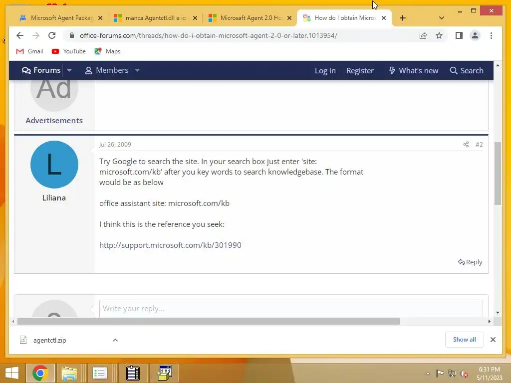Open What's new

[414, 71]
